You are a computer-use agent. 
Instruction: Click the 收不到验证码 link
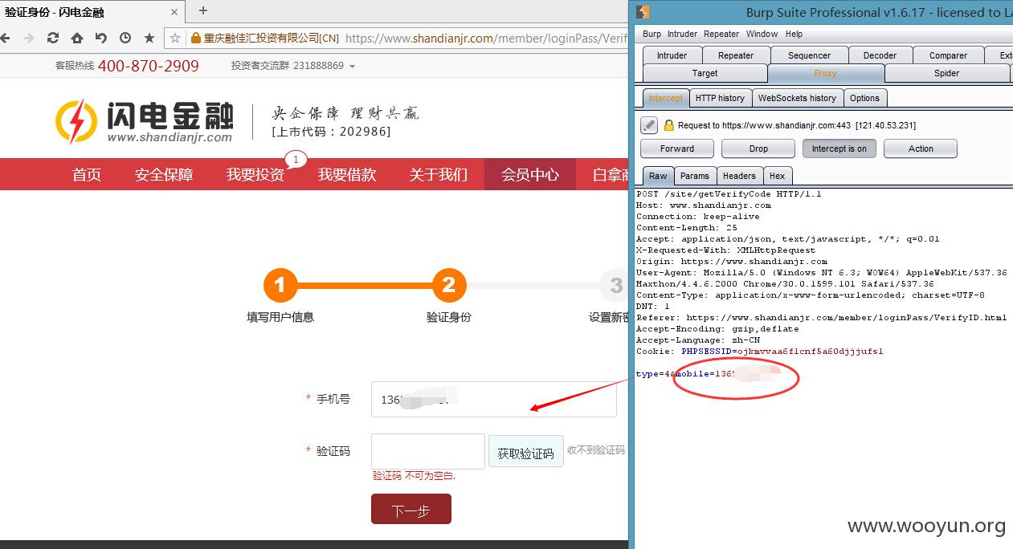[596, 450]
